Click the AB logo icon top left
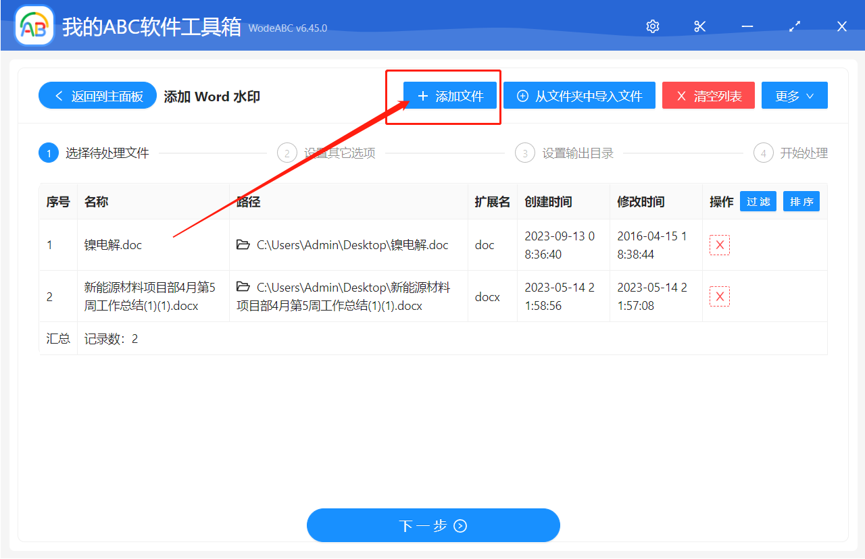This screenshot has width=865, height=559. click(x=34, y=25)
